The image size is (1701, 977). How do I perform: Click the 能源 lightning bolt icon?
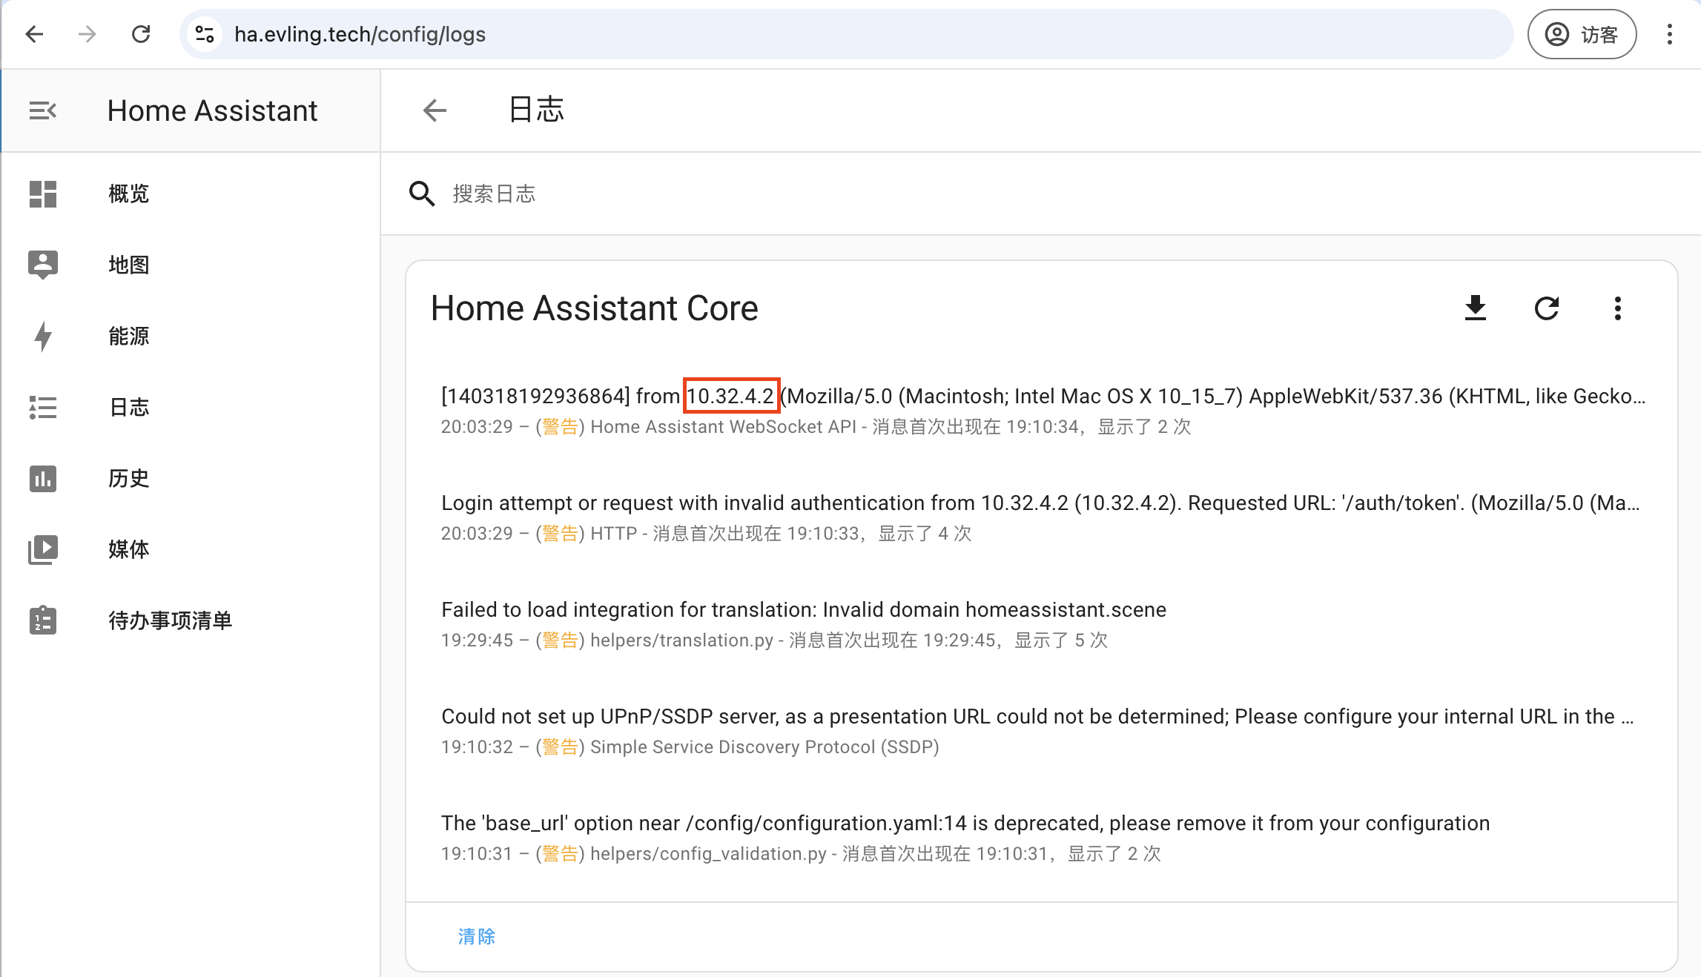click(x=43, y=336)
